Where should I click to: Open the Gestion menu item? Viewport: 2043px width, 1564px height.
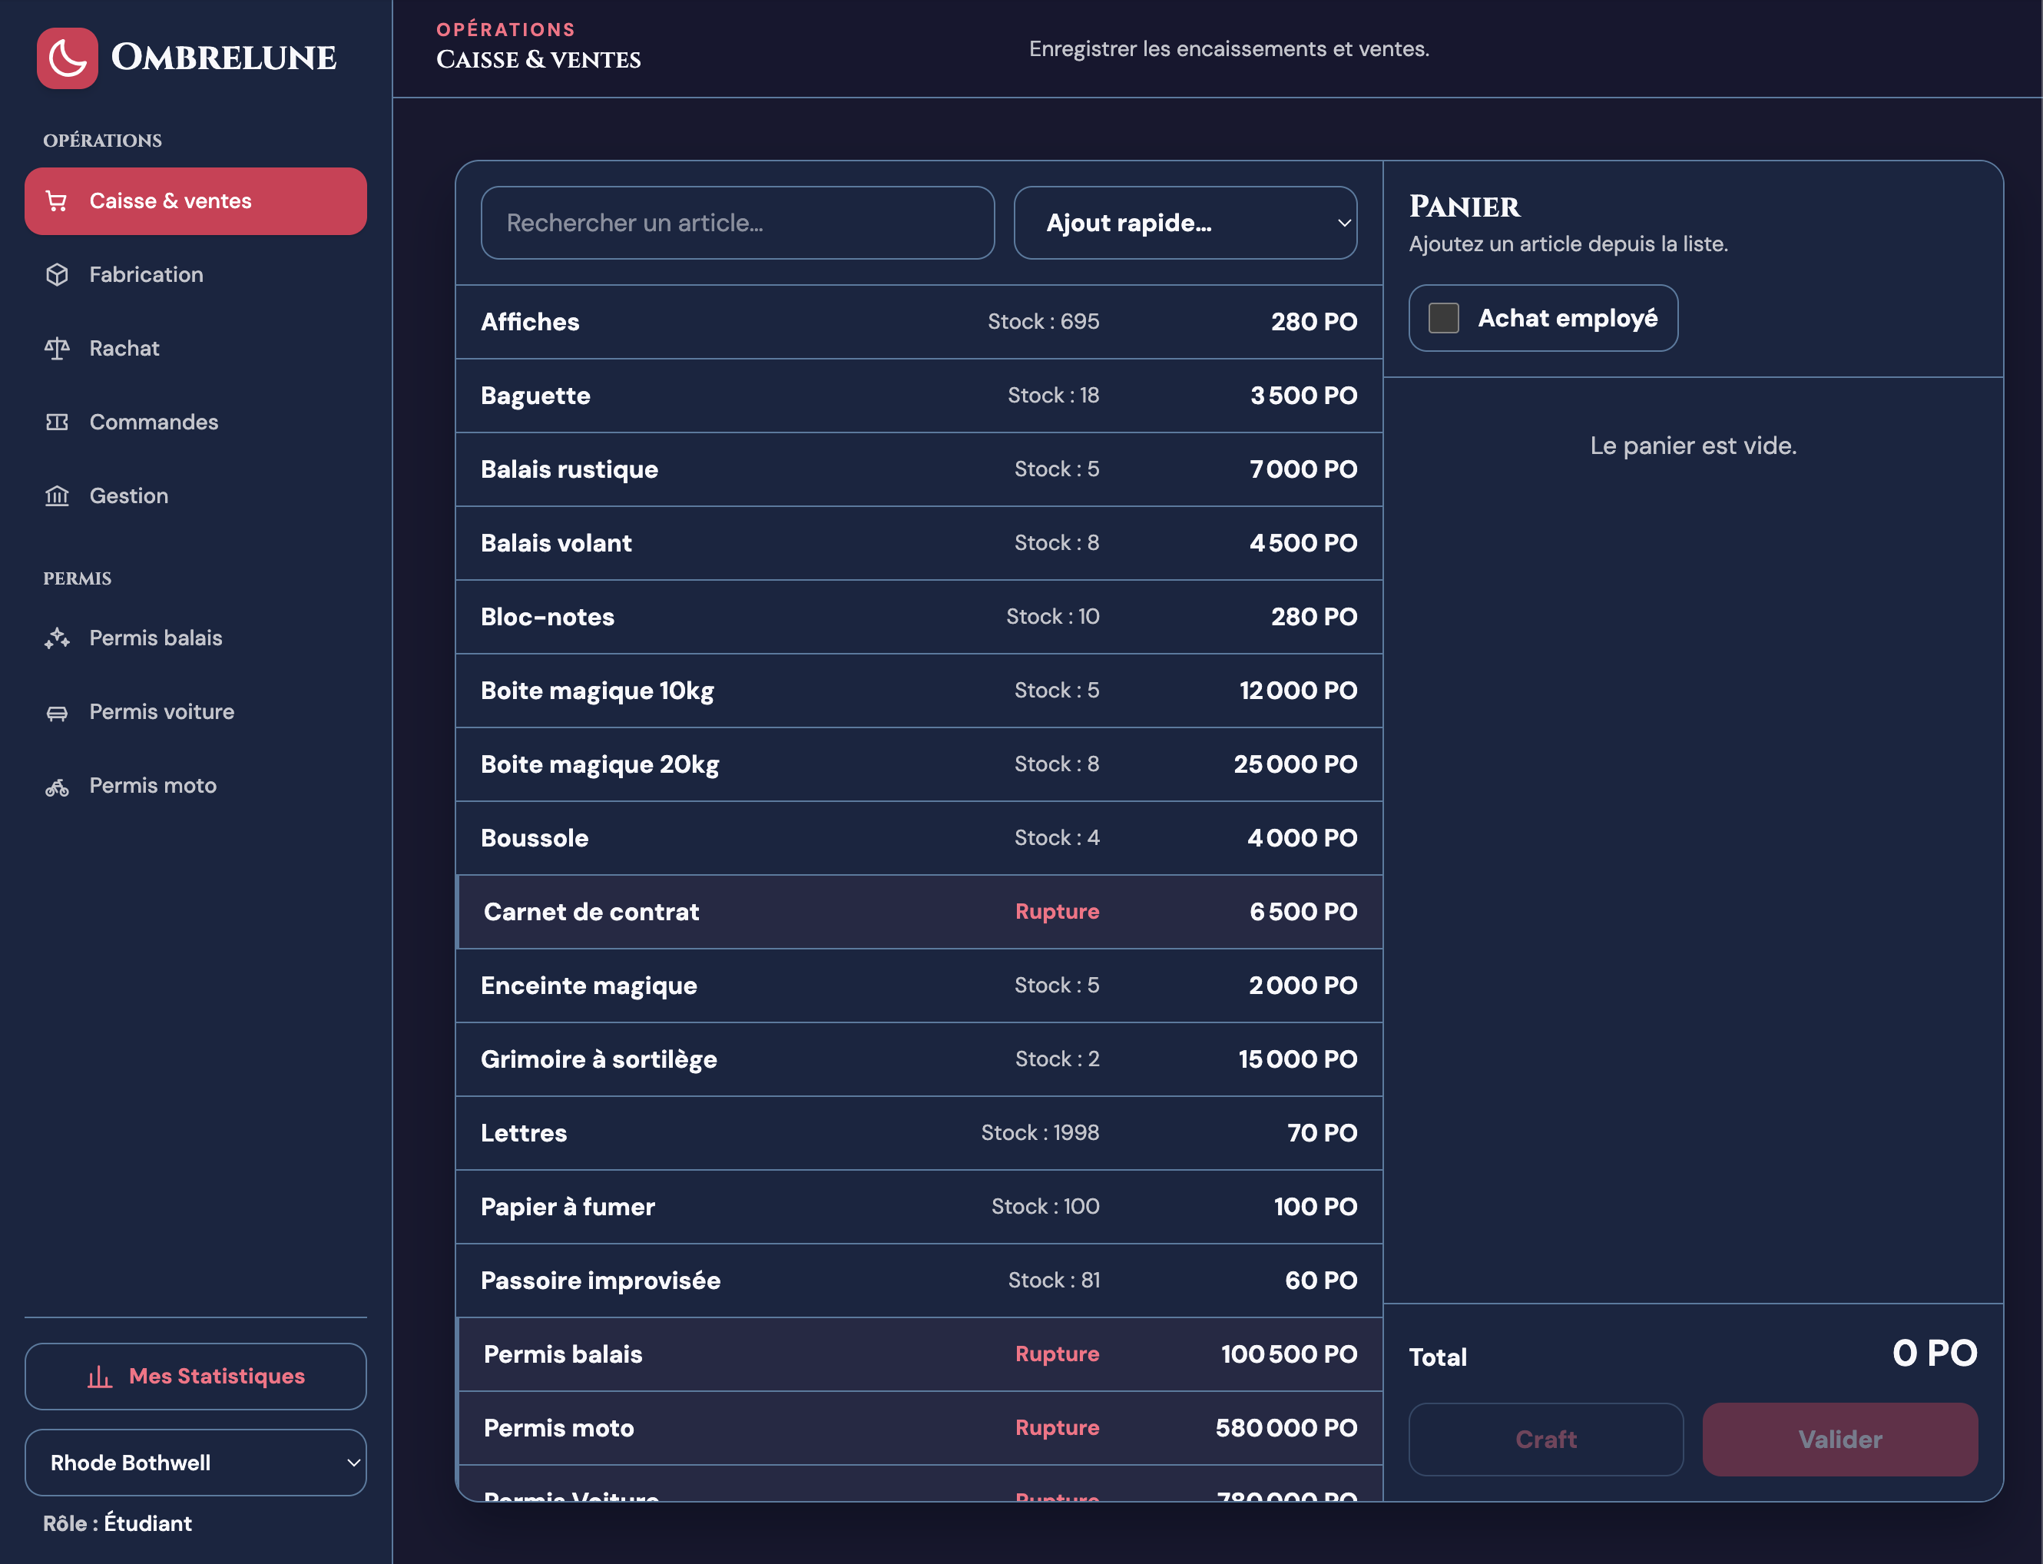pos(195,495)
